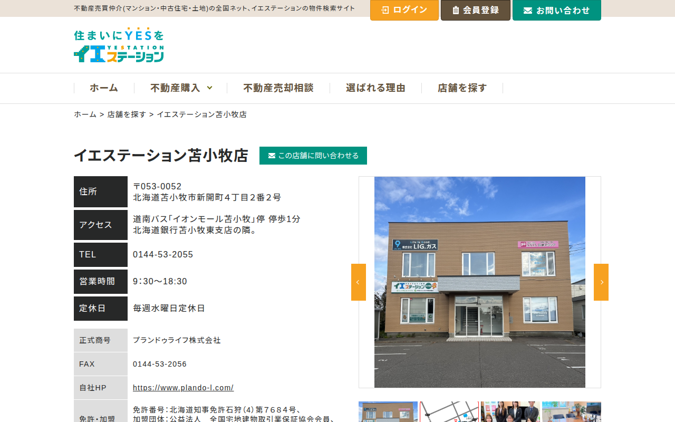Click the next photo arrow on the slideshow
The width and height of the screenshot is (675, 422).
tap(601, 282)
